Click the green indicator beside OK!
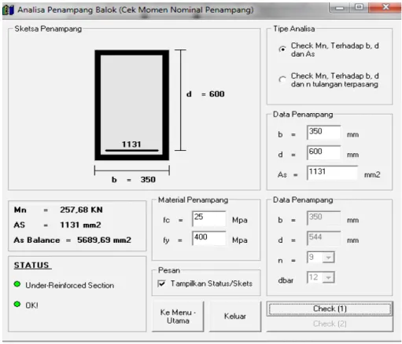Screen dimensions: 402x344 pyautogui.click(x=17, y=304)
